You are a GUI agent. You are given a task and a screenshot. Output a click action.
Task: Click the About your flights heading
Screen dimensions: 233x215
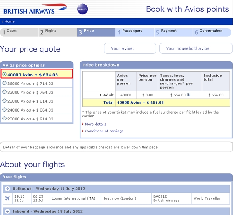pyautogui.click(x=32, y=165)
